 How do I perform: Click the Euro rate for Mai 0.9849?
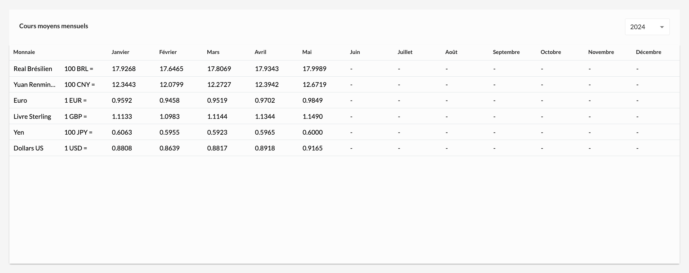point(313,101)
